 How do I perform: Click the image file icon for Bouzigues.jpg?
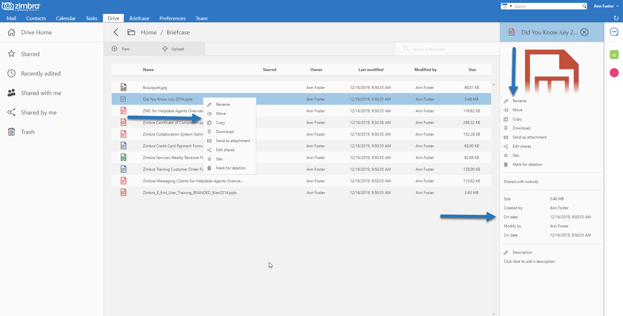[123, 87]
